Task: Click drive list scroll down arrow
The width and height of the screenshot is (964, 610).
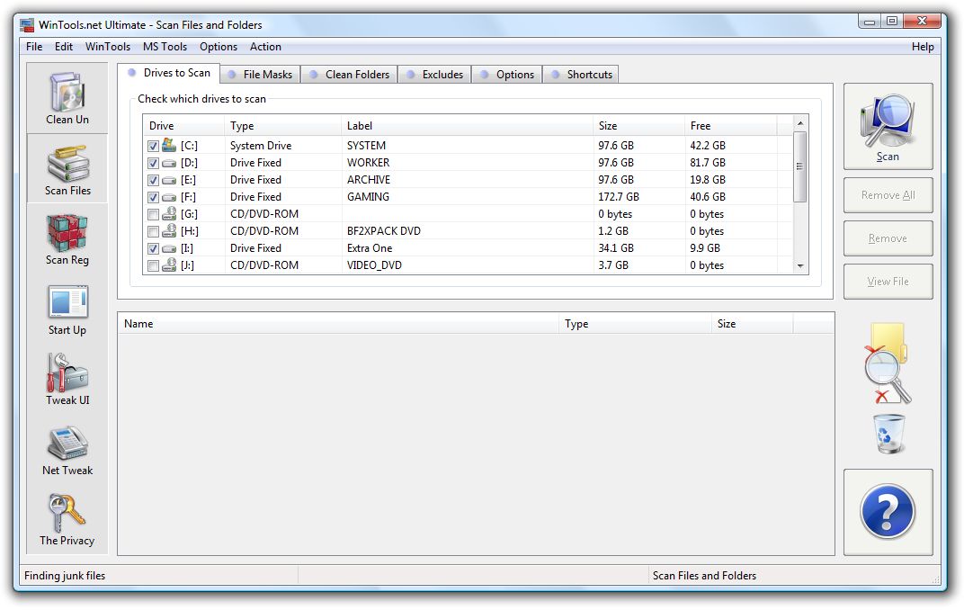Action: 799,266
